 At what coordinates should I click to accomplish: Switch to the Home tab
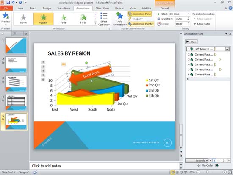click(20, 8)
